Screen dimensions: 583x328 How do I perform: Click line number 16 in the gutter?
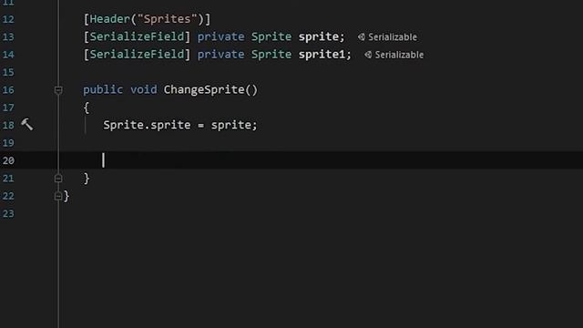coord(8,90)
